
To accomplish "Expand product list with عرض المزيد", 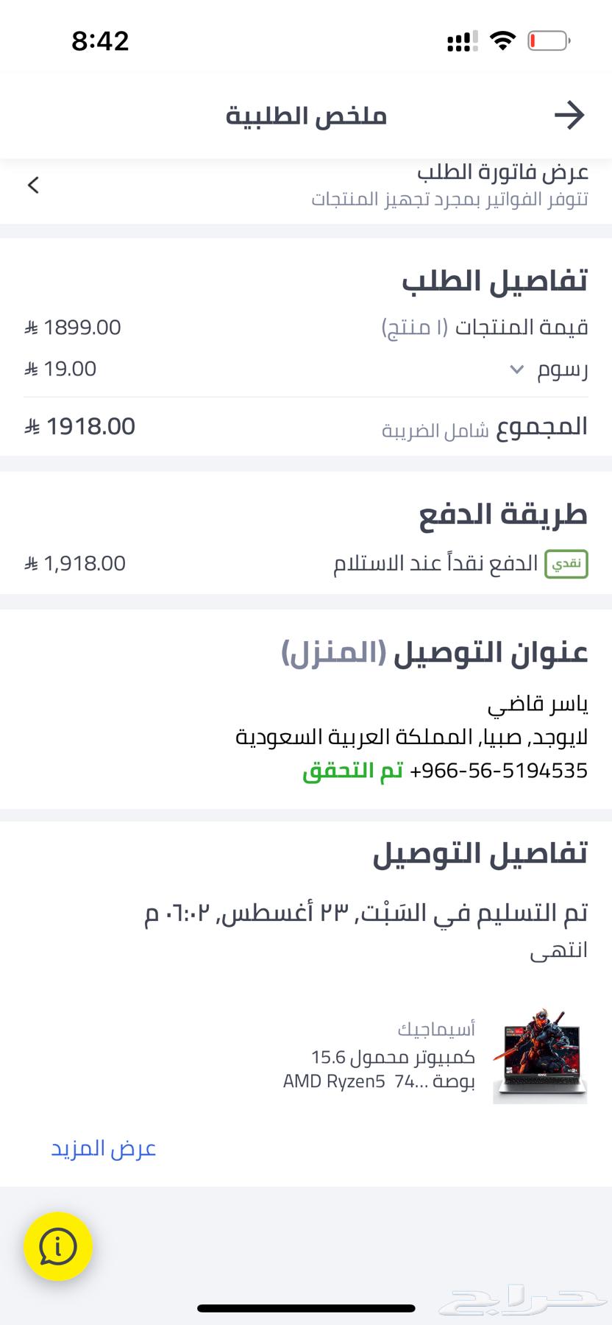I will pos(104,1148).
